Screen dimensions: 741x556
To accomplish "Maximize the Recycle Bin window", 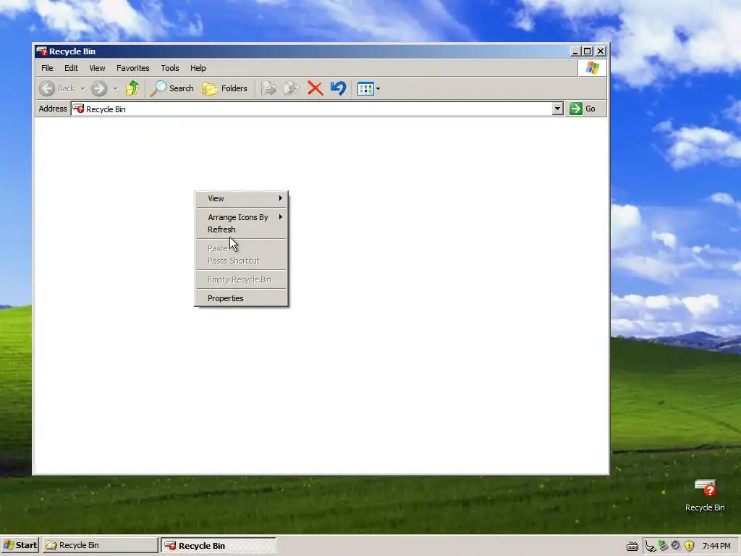I will pos(588,51).
